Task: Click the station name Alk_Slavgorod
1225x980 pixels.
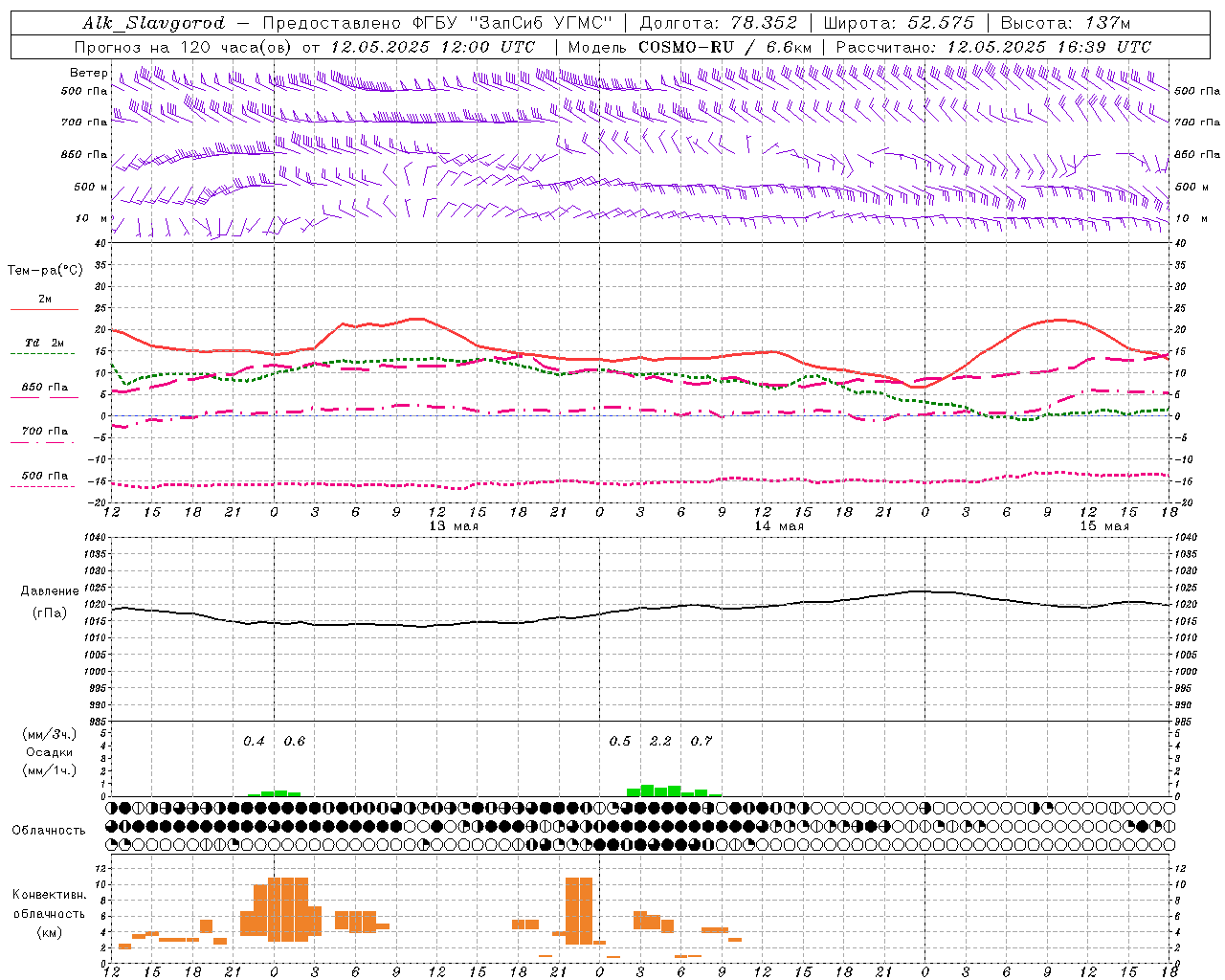Action: point(154,23)
